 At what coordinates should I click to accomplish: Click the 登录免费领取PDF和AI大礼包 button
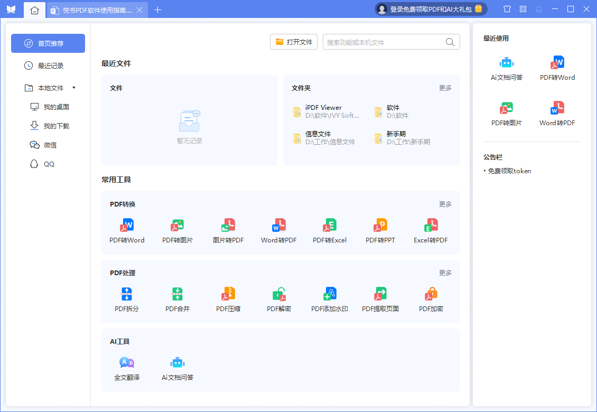point(431,9)
